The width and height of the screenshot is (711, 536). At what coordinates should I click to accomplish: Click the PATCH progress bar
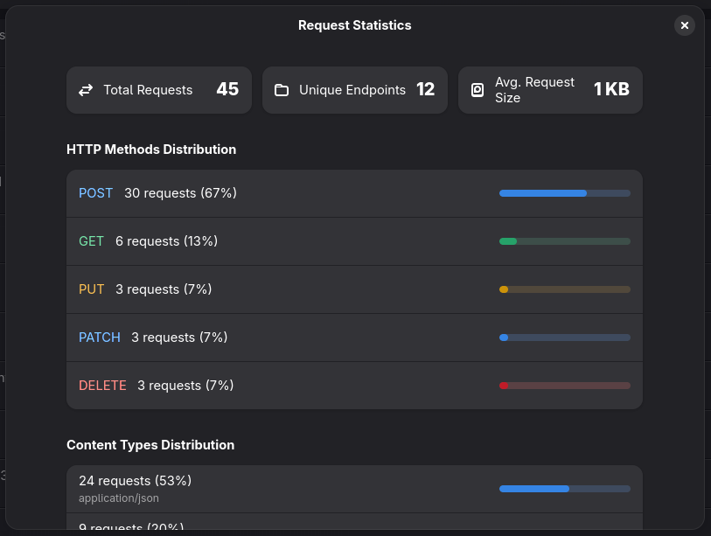tap(565, 338)
